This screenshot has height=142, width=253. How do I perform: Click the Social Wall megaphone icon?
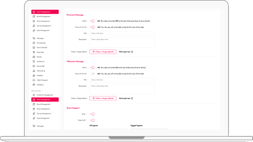pyautogui.click(x=34, y=66)
